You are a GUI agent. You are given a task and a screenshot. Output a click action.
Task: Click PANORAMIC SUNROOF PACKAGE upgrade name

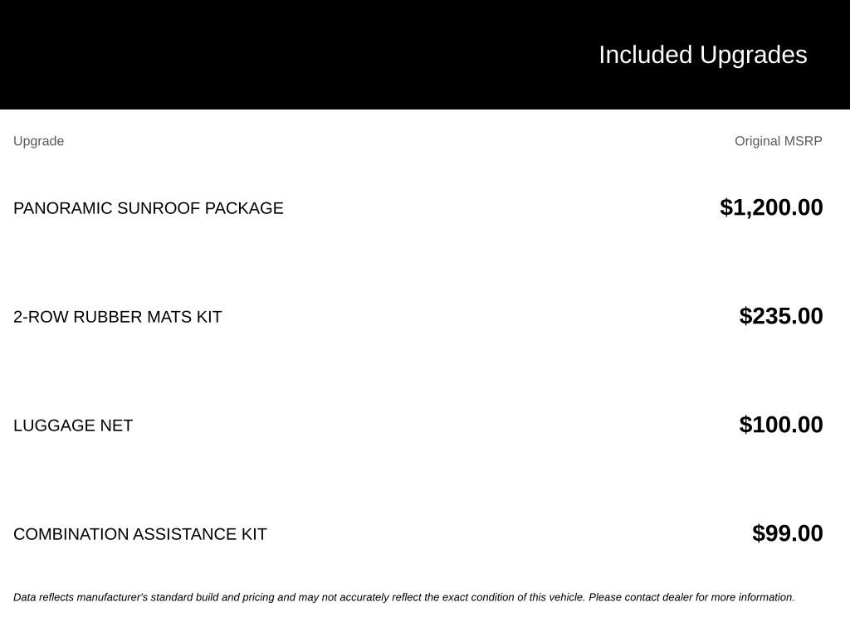pyautogui.click(x=148, y=208)
